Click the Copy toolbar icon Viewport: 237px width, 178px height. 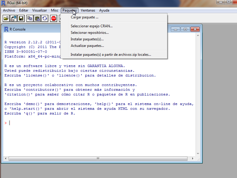pos(30,18)
